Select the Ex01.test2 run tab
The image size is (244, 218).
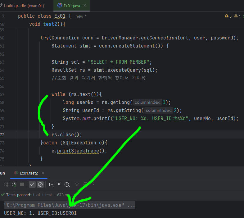tap(29, 173)
